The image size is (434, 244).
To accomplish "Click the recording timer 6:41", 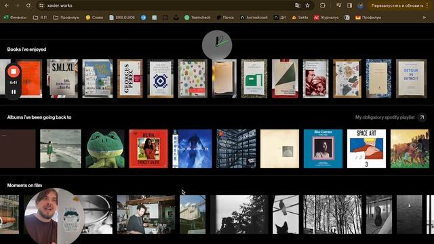I will (14, 83).
